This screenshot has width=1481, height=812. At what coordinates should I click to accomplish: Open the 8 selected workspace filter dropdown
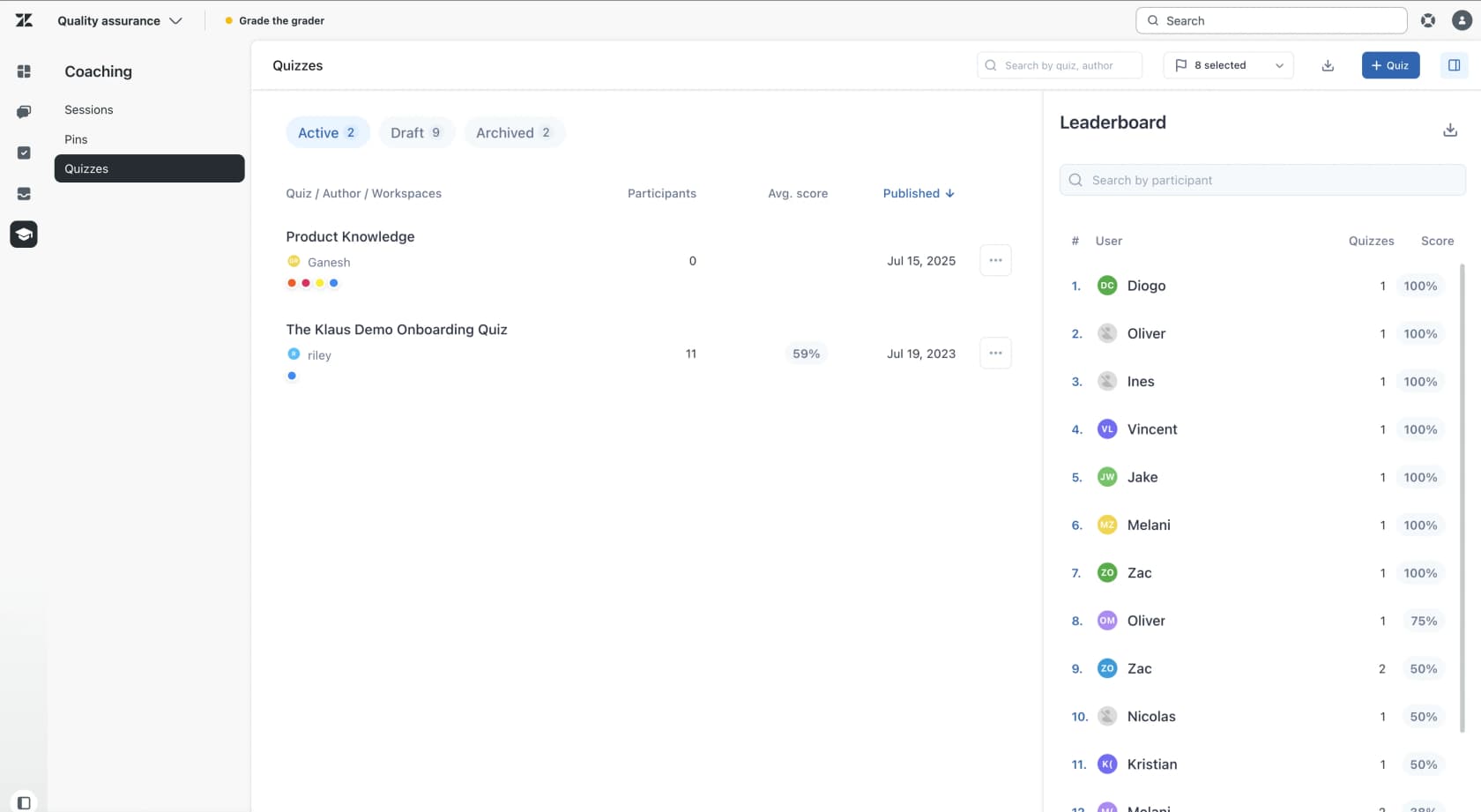click(x=1229, y=65)
